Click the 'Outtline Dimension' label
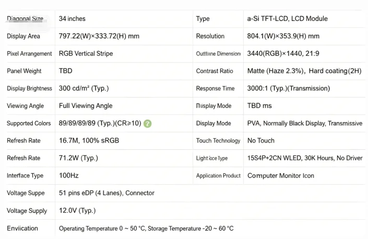This screenshot has height=239, width=368. [x=219, y=54]
